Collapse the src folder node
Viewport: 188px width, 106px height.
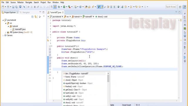click(6, 23)
